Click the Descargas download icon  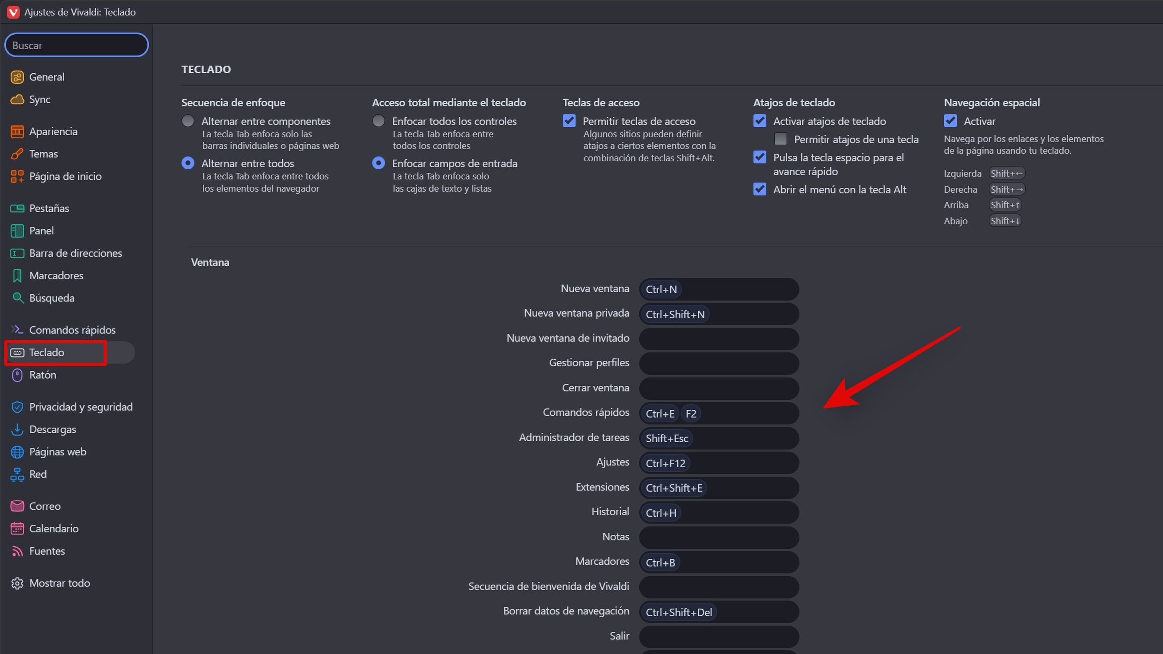pyautogui.click(x=17, y=430)
